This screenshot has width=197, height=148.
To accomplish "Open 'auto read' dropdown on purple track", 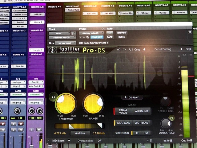I will [36, 94].
